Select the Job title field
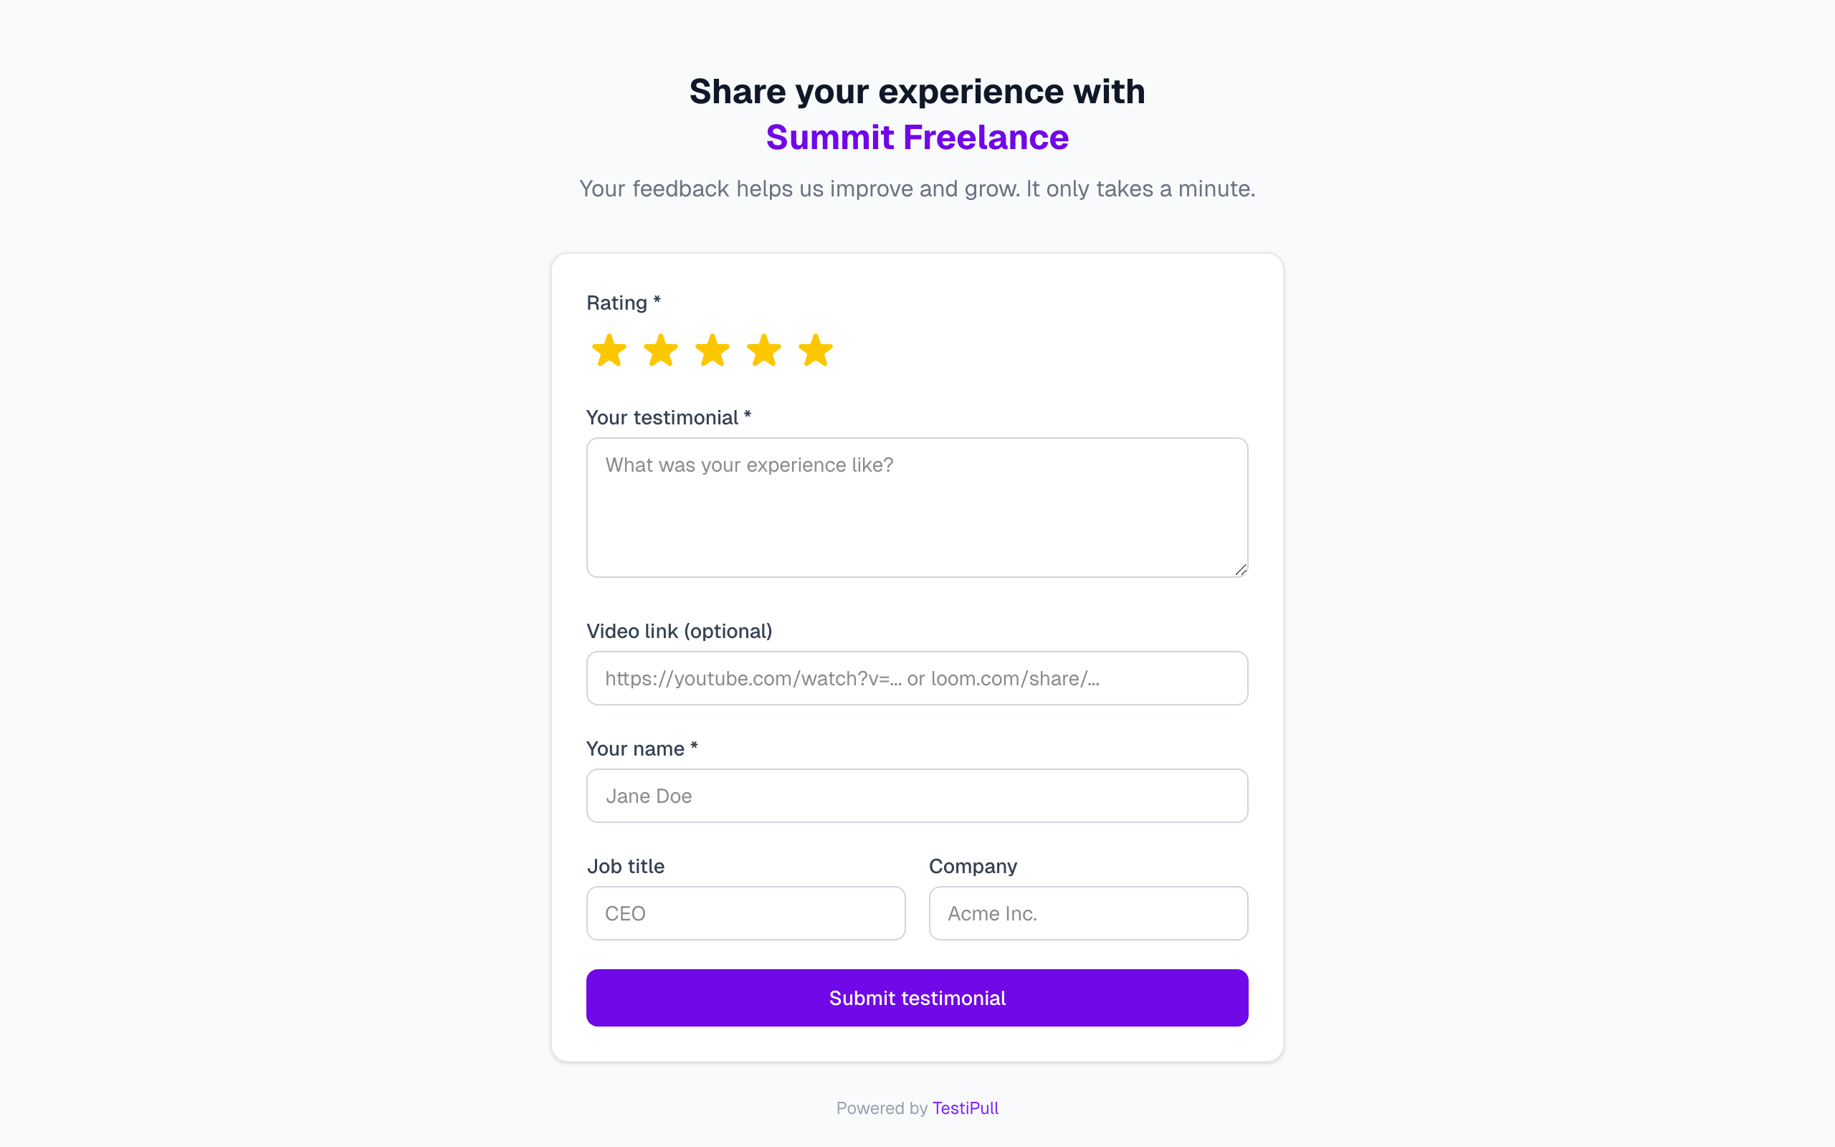This screenshot has height=1147, width=1835. [x=745, y=913]
